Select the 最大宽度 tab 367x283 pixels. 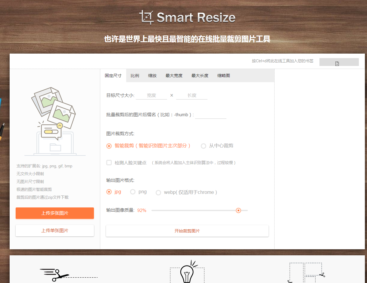click(x=174, y=76)
